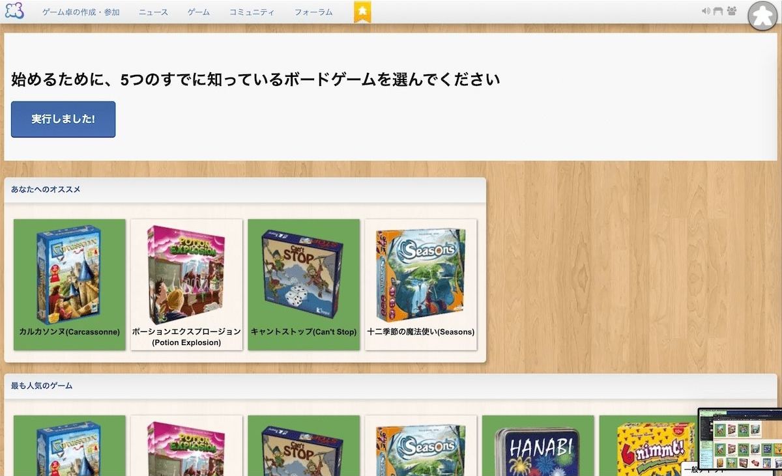Choose Can't Stop in the あなたへのオススメ section
The height and width of the screenshot is (476, 782).
304,285
